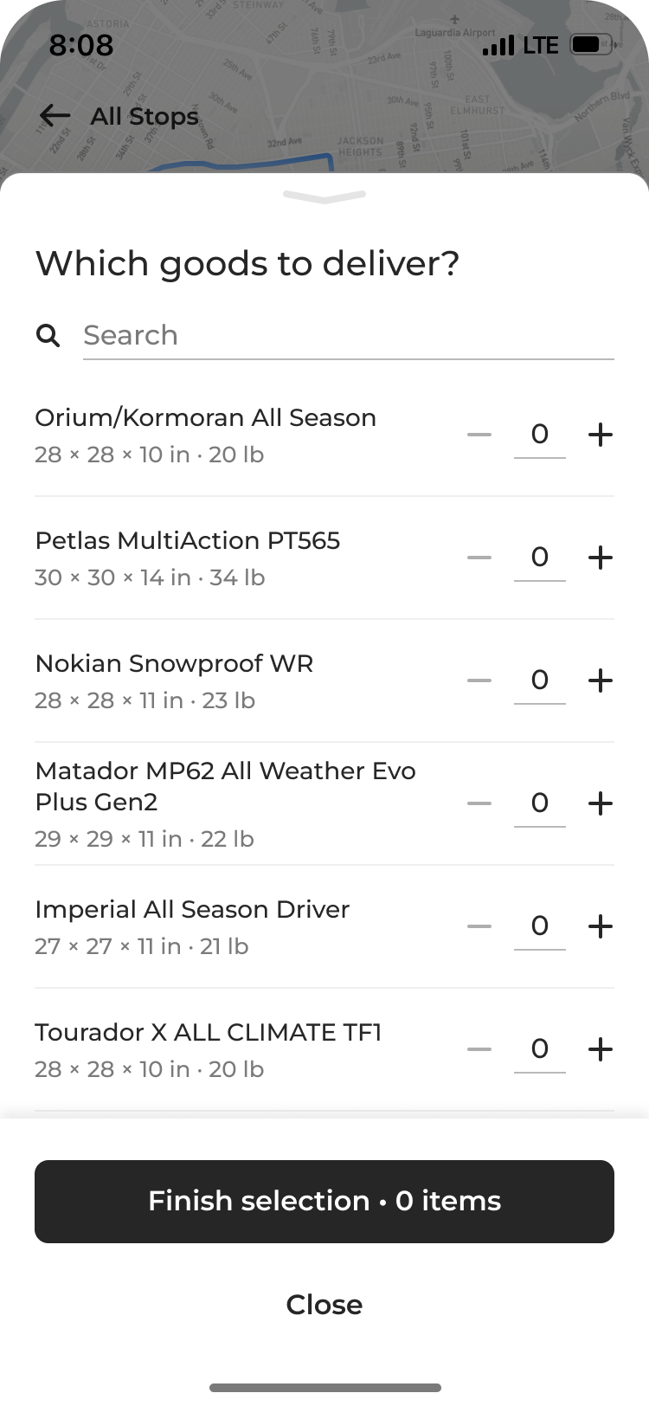Viewport: 649px width, 1406px height.
Task: Tap the Finish selection 0 items button
Action: pyautogui.click(x=324, y=1202)
